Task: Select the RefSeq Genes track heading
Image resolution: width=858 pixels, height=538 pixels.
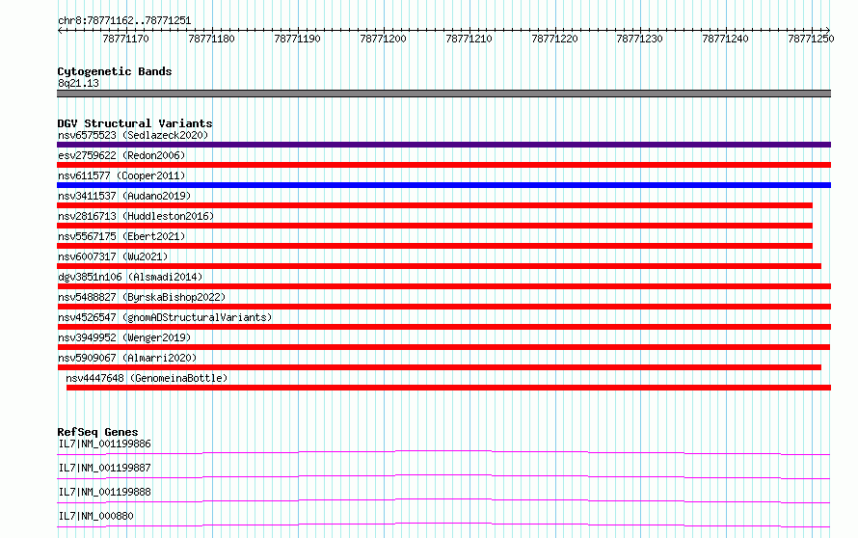Action: [x=97, y=432]
